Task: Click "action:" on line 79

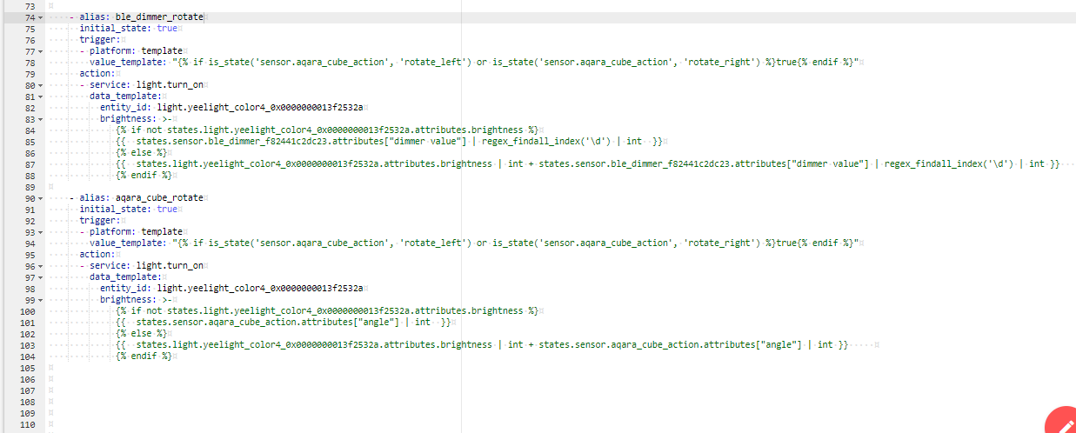Action: tap(98, 74)
